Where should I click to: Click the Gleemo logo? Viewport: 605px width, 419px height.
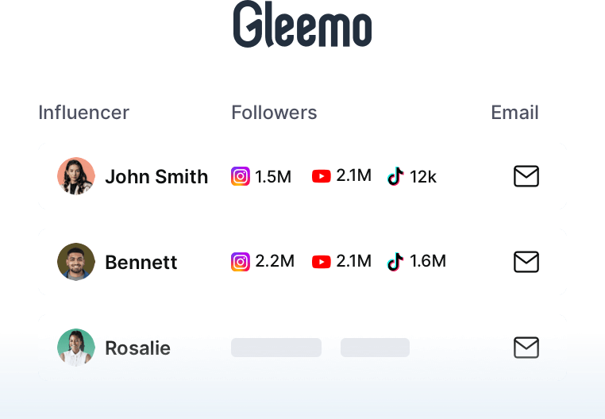(x=302, y=24)
